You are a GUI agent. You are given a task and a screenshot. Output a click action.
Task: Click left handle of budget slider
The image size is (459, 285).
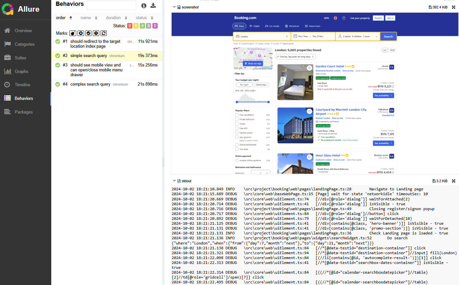coord(237,102)
